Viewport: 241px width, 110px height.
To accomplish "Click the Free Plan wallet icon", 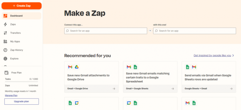I will (x=6, y=73).
